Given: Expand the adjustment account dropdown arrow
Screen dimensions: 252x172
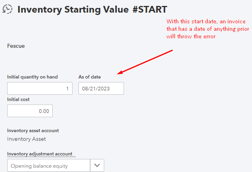Looking at the screenshot, I should [97, 166].
